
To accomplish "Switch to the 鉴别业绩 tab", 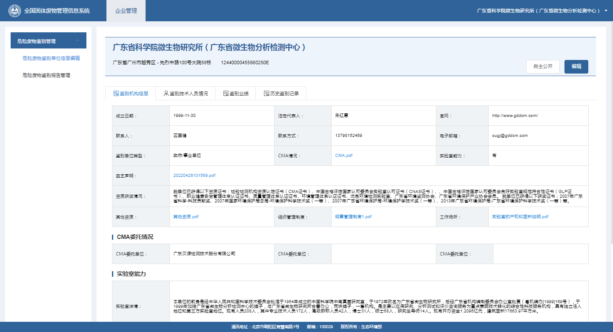I will coord(235,94).
